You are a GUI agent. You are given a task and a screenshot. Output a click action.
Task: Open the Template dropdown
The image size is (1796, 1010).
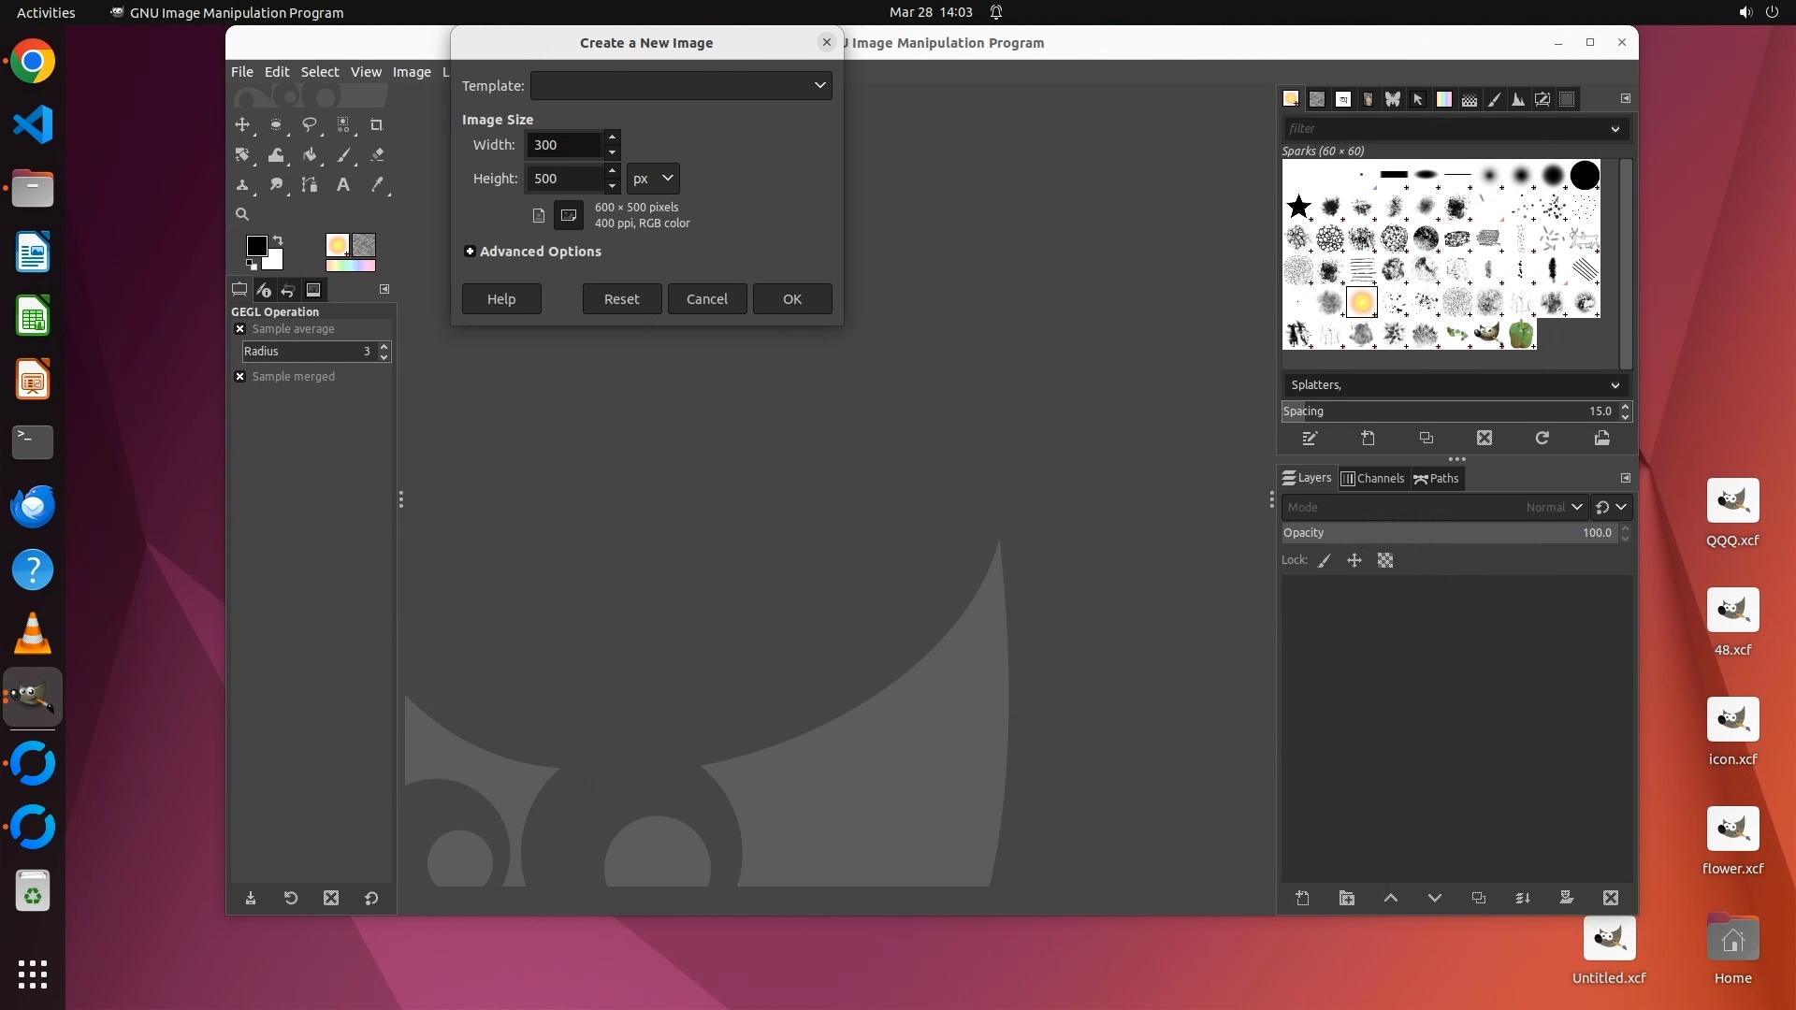coord(680,86)
